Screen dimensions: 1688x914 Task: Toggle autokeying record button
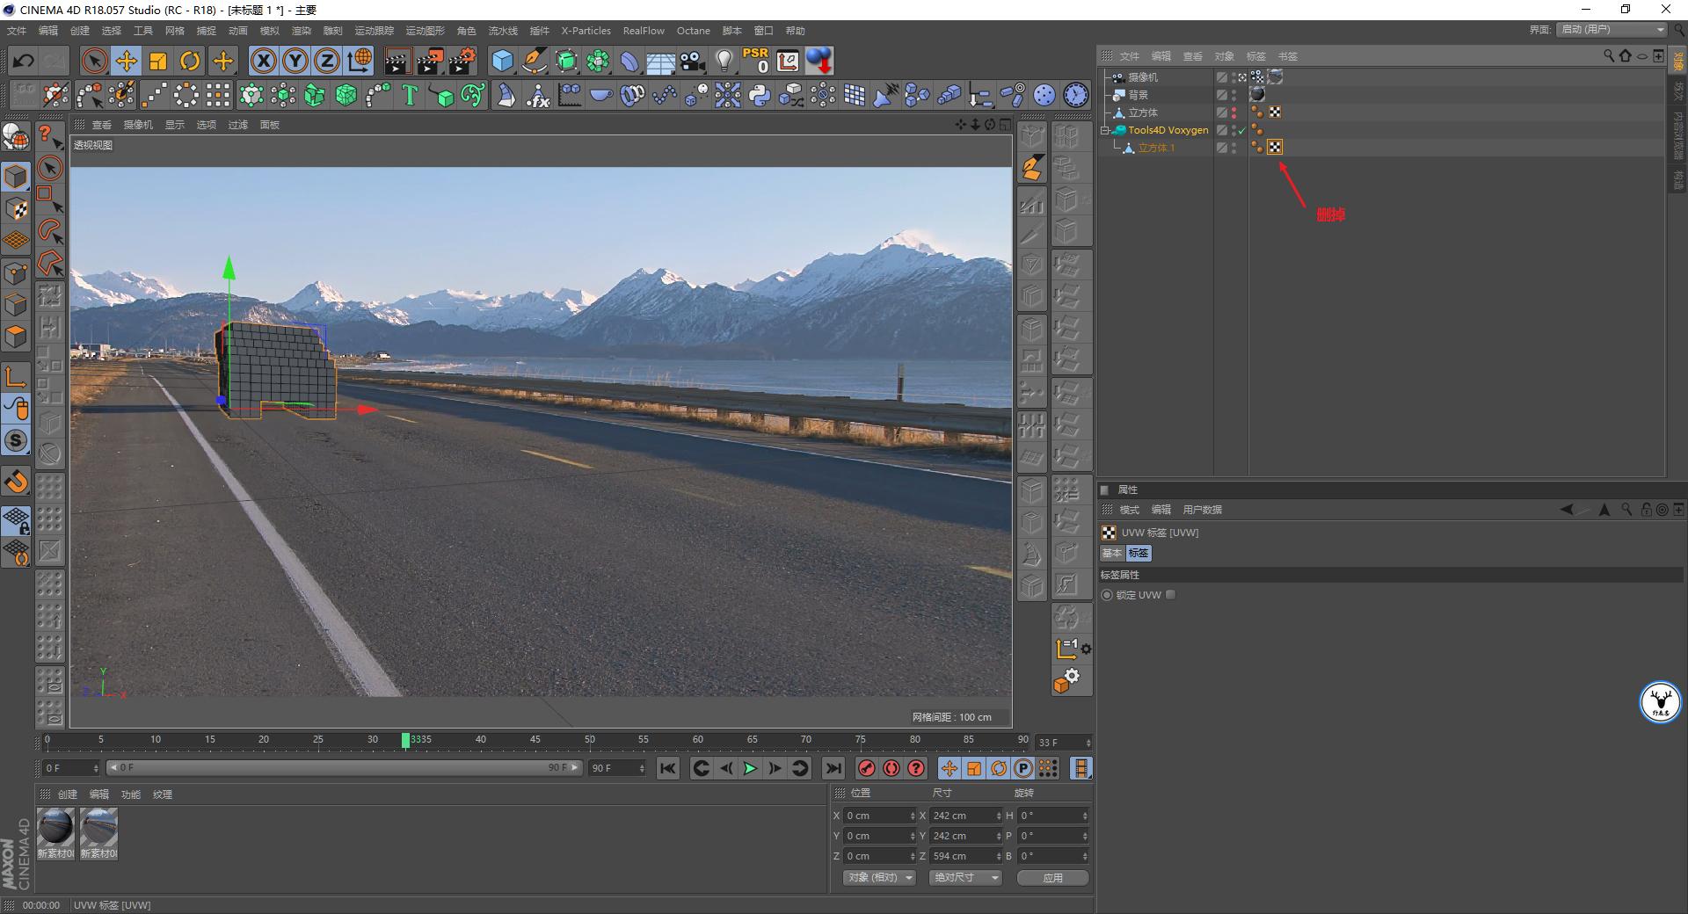[891, 768]
